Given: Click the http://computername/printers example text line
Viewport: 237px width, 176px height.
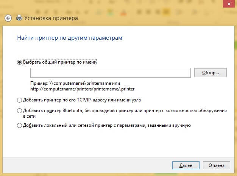Looking at the screenshot, I should coord(82,89).
